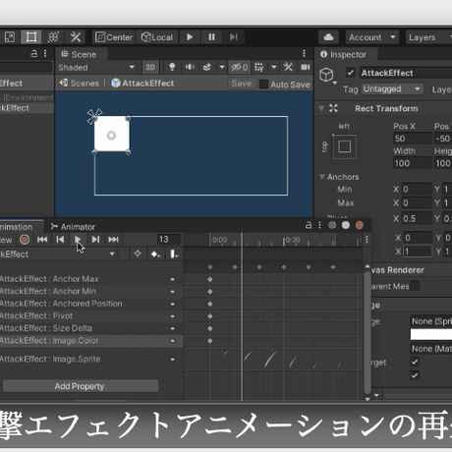This screenshot has width=452, height=452.
Task: Click the Pos X field
Action: (x=412, y=139)
